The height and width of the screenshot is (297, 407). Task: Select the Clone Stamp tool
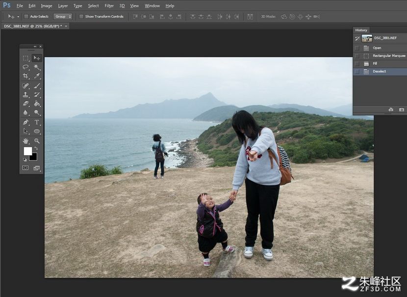pos(25,95)
